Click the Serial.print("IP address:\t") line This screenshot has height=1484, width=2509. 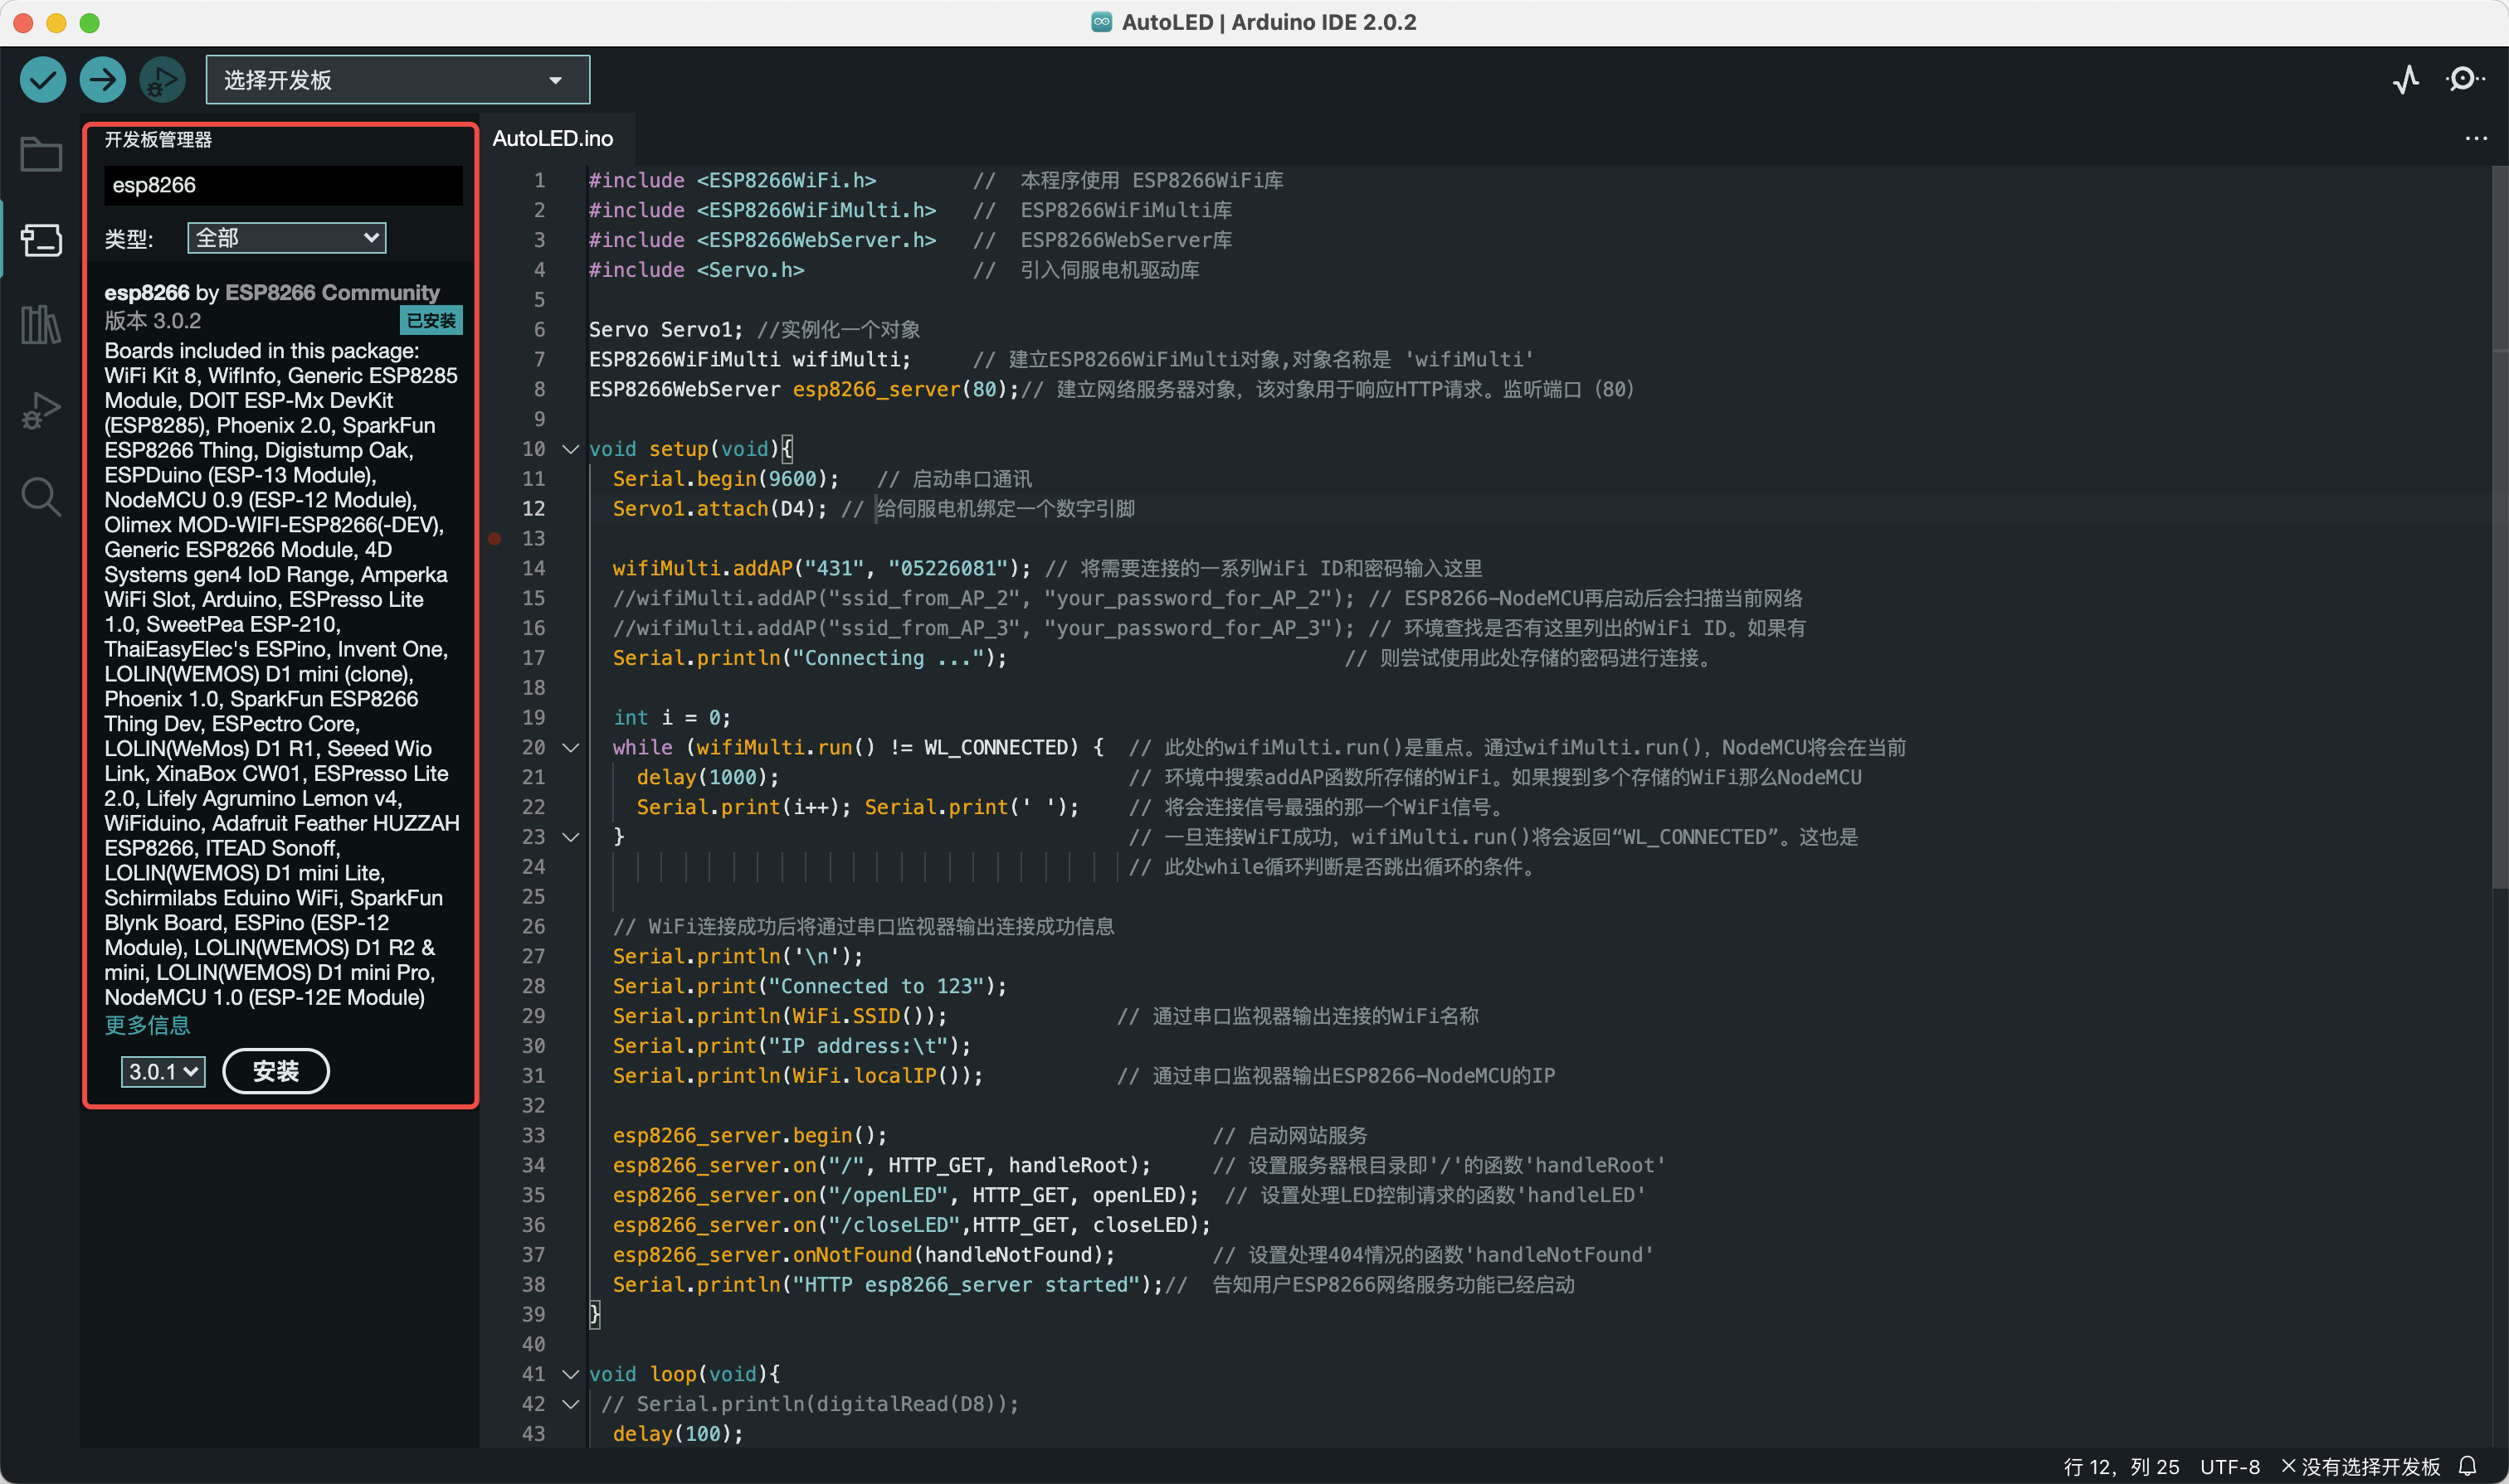(792, 1046)
